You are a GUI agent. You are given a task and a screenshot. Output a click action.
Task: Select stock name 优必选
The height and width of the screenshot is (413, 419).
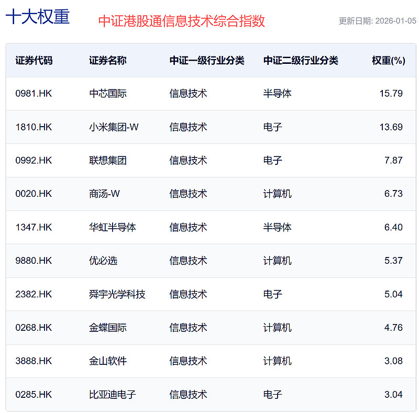coord(103,261)
